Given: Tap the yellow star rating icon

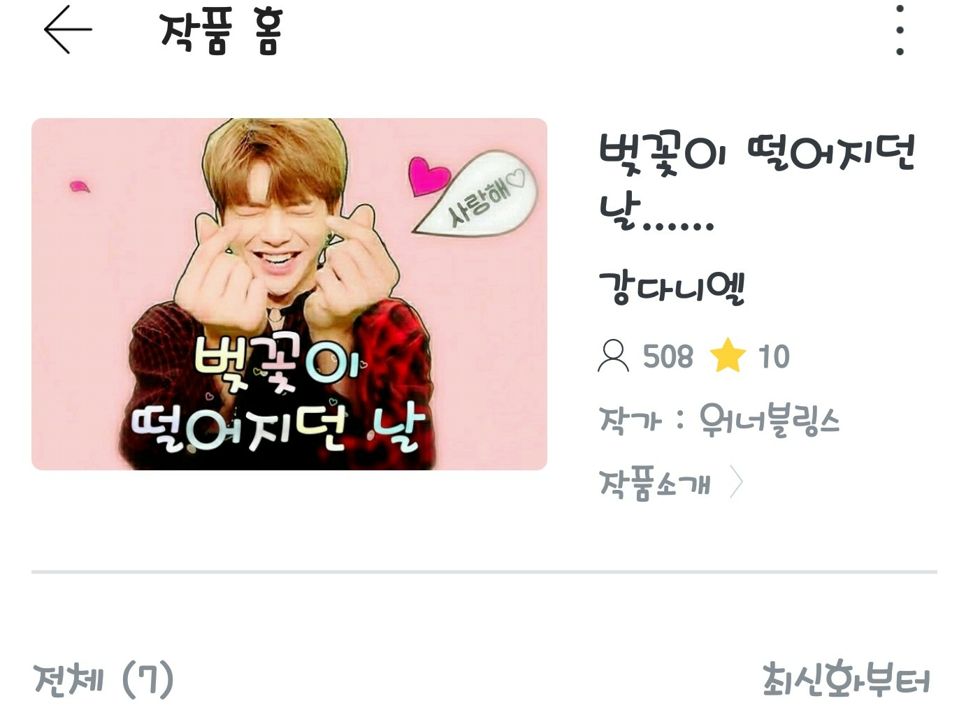Looking at the screenshot, I should pos(728,355).
